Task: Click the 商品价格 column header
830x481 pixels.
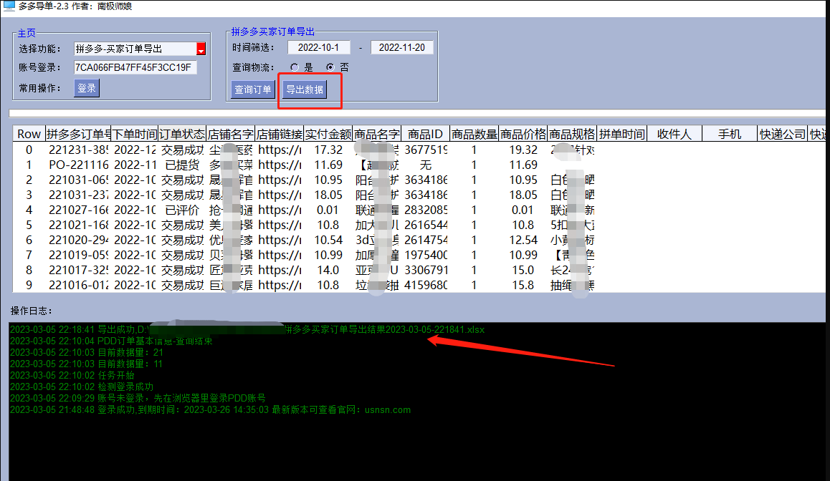Action: [523, 135]
